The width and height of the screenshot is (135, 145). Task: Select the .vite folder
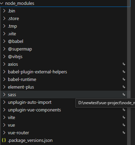pyautogui.click(x=64, y=34)
